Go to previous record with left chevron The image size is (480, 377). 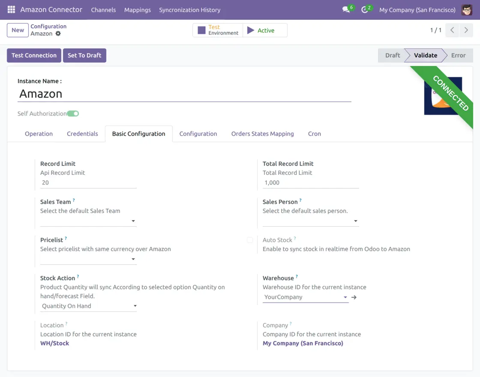(x=452, y=30)
